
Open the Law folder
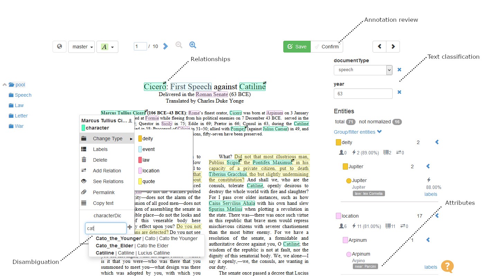[16, 105]
